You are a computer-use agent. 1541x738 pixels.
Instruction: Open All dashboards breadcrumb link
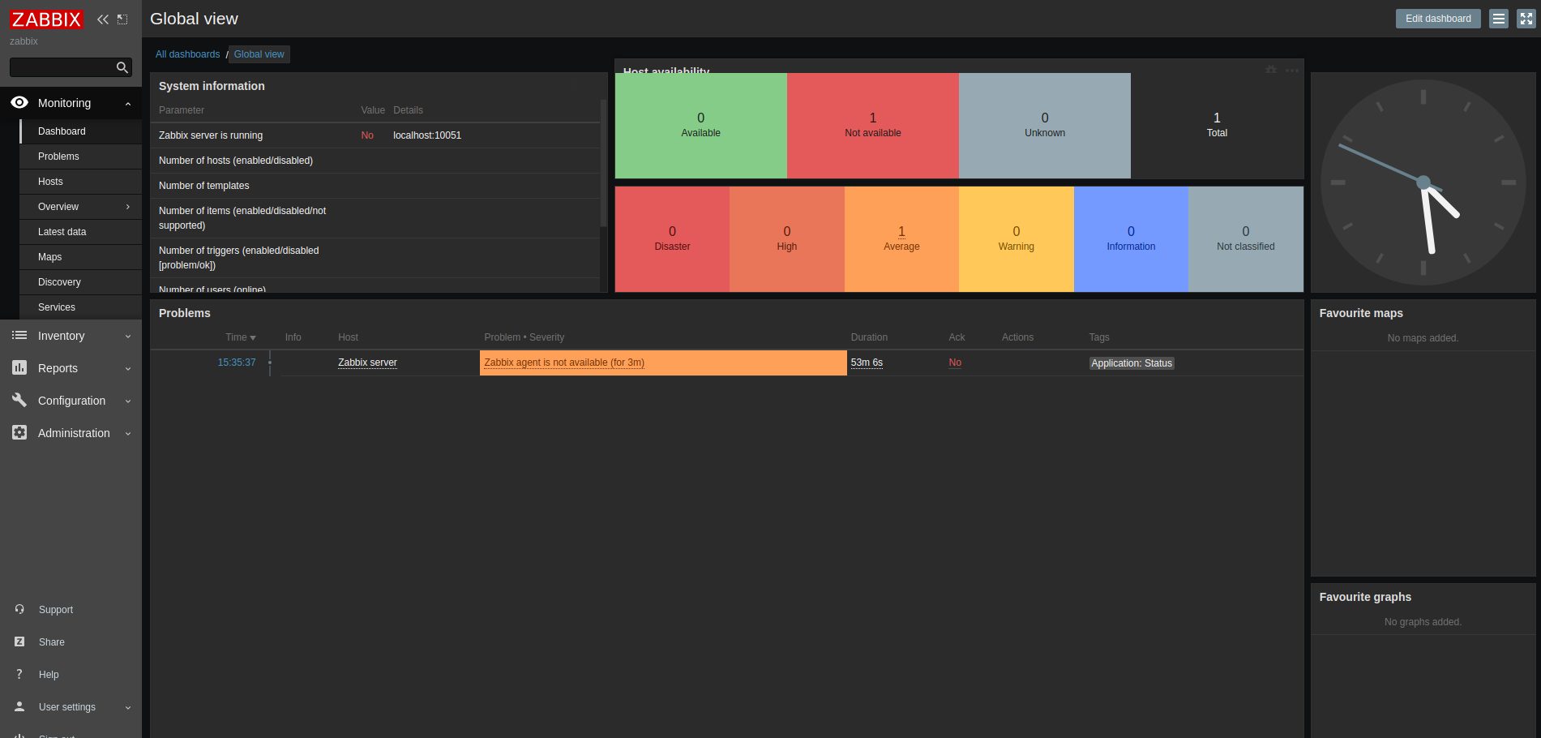pyautogui.click(x=187, y=54)
